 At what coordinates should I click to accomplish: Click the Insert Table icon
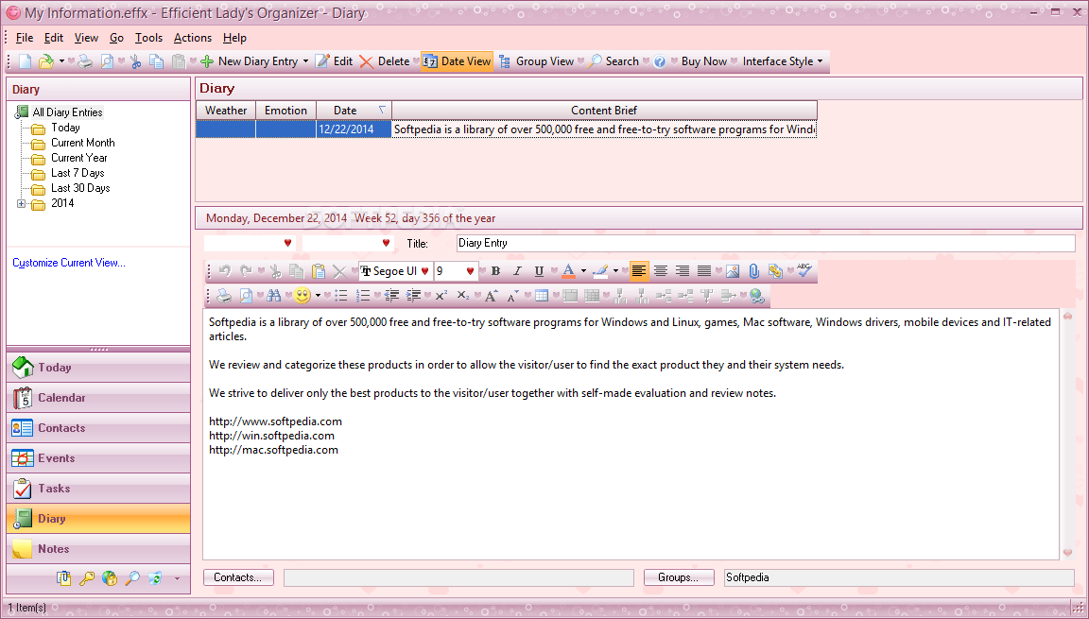click(x=542, y=296)
